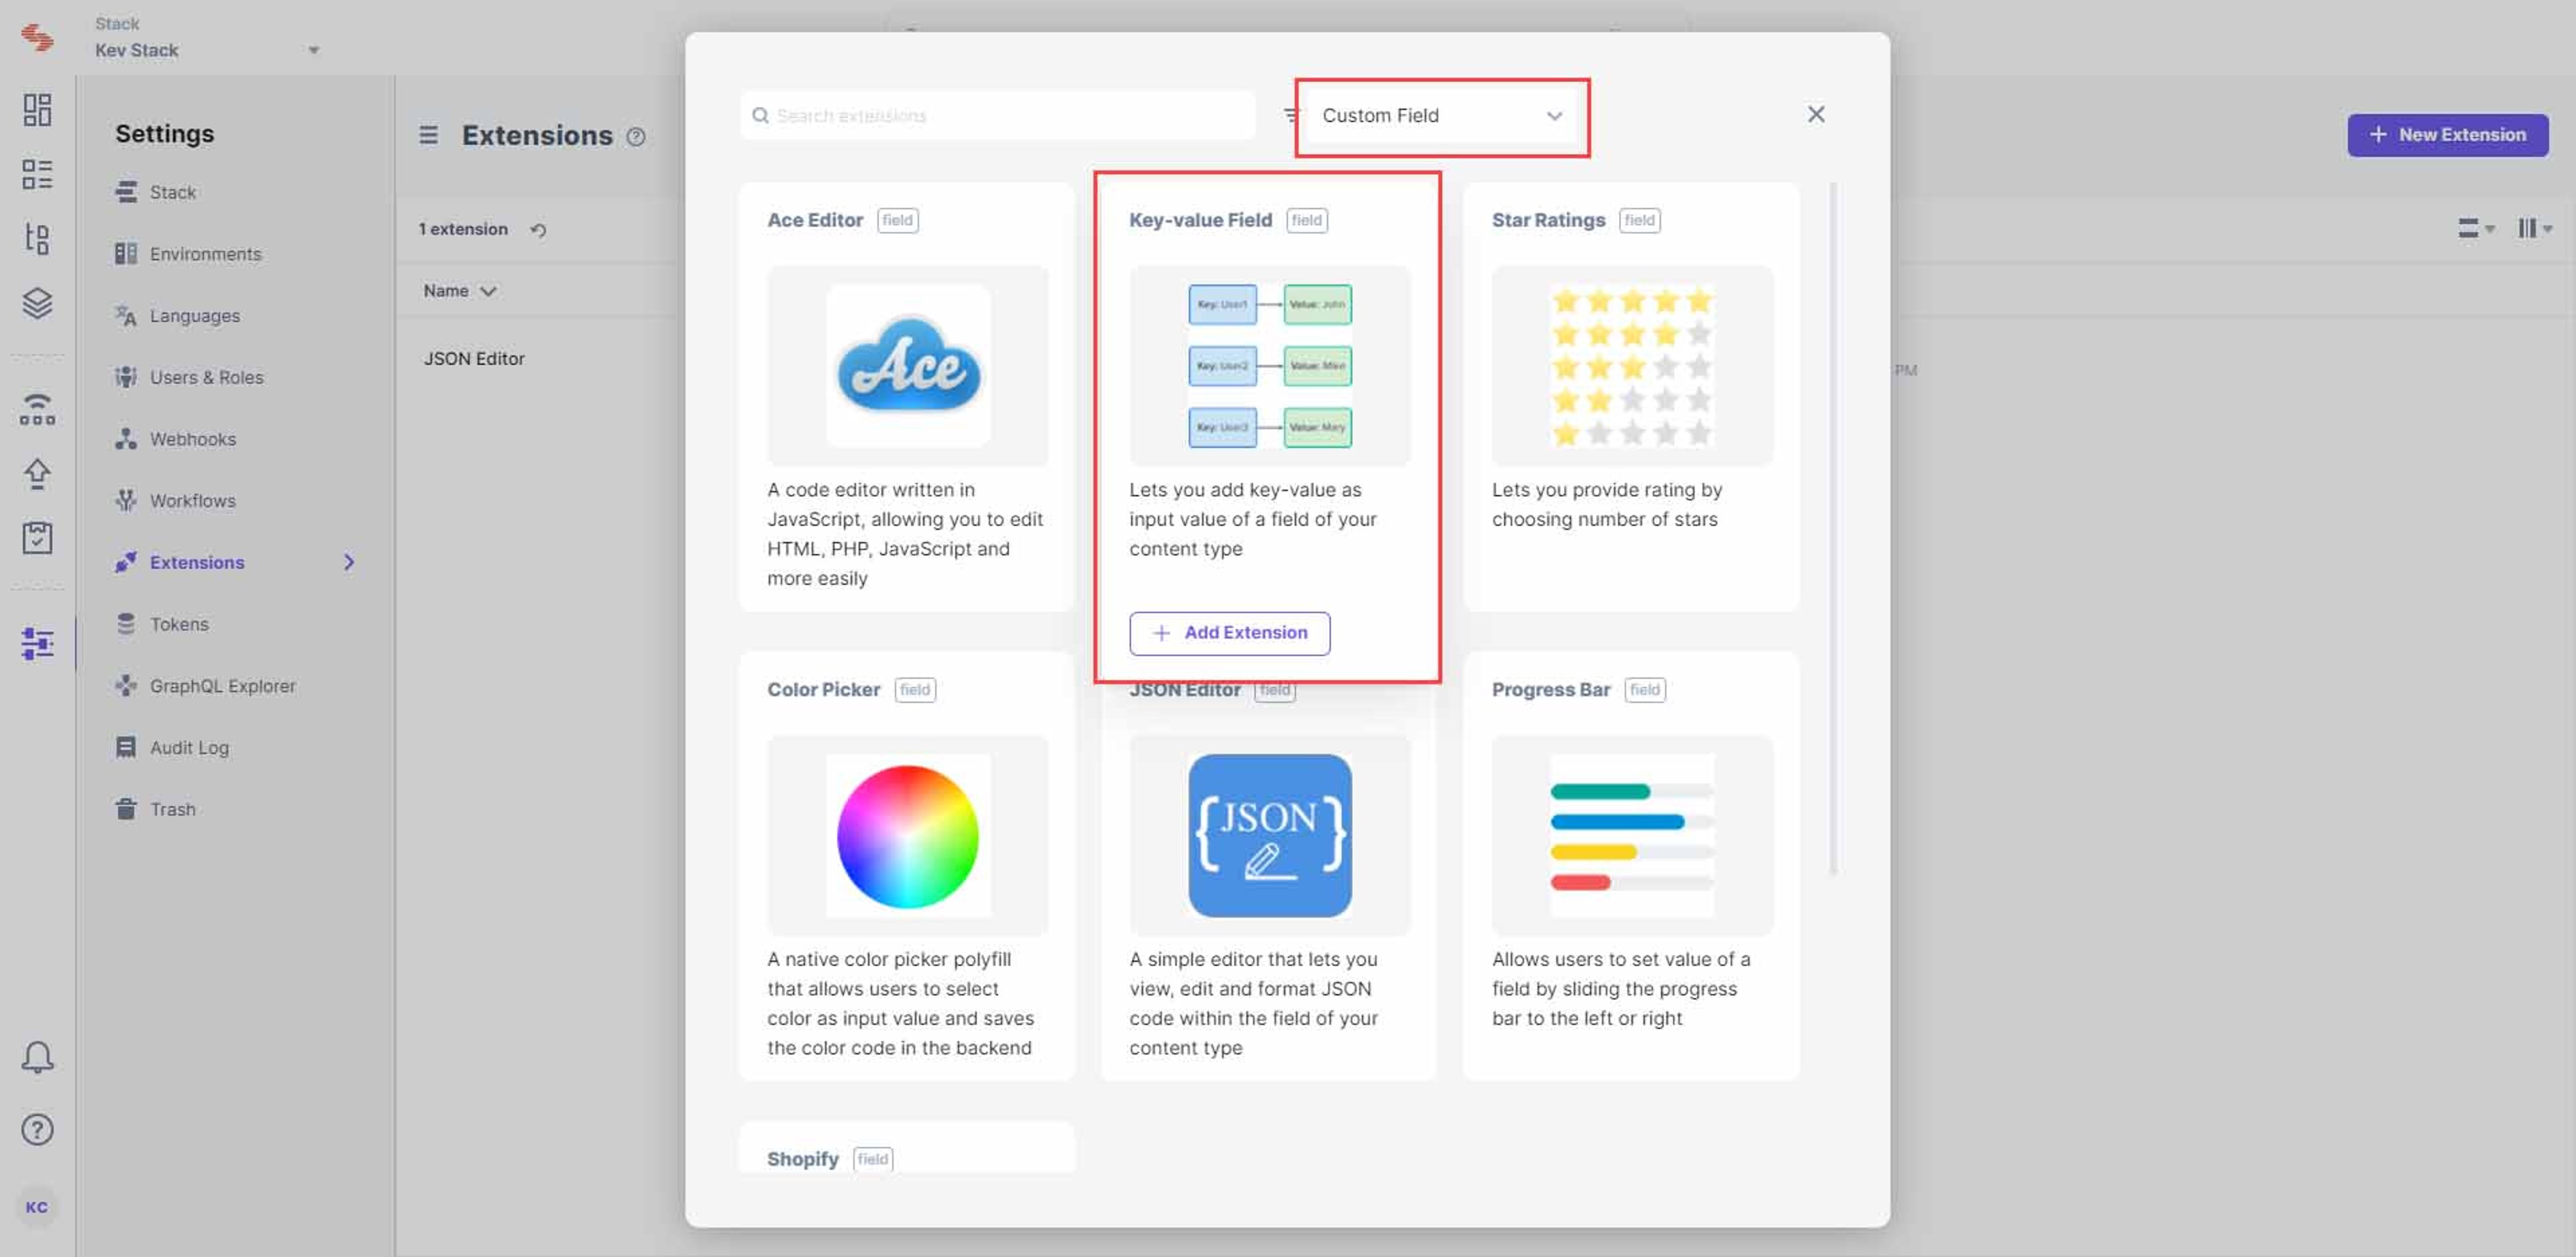This screenshot has width=2576, height=1257.
Task: Click the JSON Editor blue logo thumbnail
Action: [x=1270, y=835]
